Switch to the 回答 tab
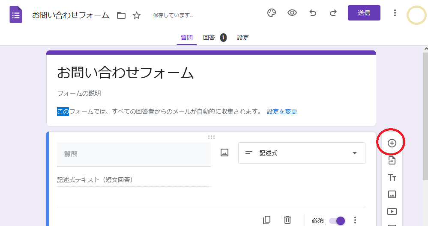428x226 pixels. click(x=209, y=38)
